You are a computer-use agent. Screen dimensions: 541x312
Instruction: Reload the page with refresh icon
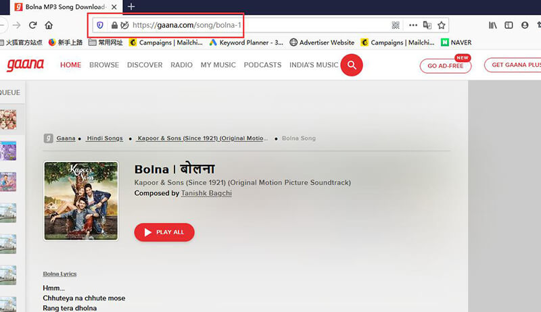(32, 25)
